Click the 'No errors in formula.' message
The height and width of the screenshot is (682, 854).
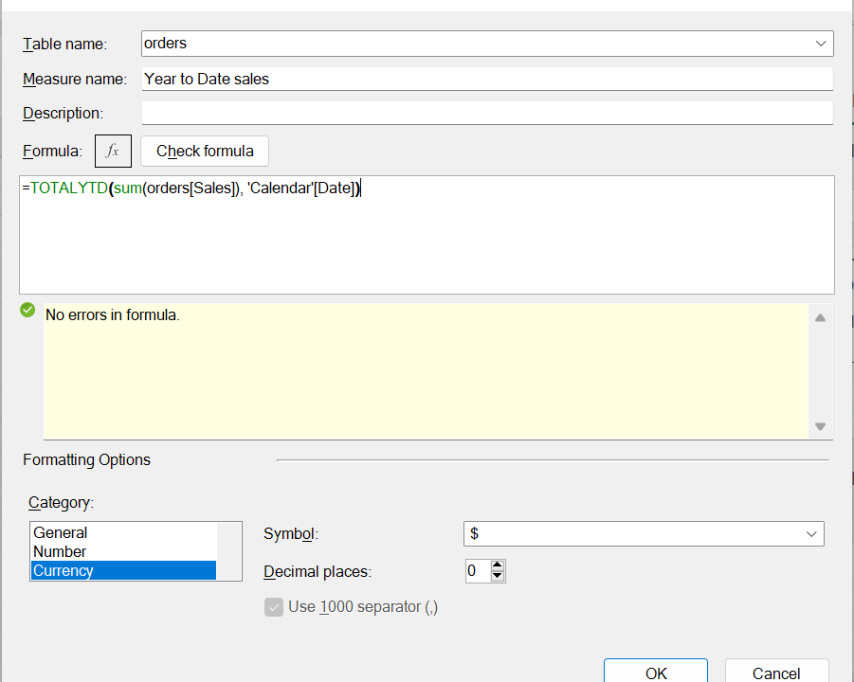113,315
